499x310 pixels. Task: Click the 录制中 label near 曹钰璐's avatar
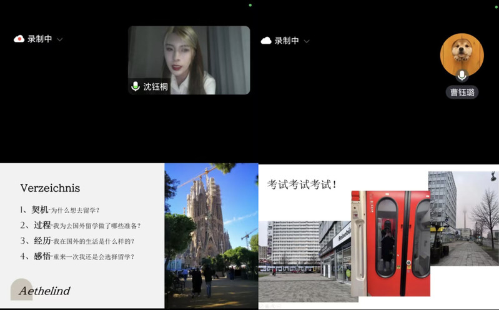pyautogui.click(x=287, y=41)
